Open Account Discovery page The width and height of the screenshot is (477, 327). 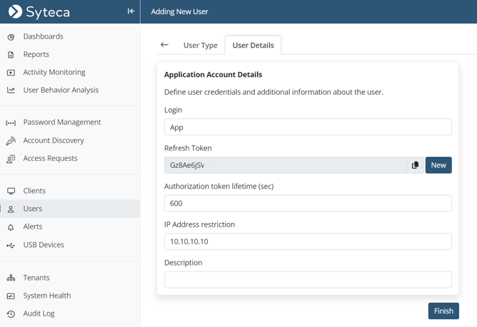[53, 140]
